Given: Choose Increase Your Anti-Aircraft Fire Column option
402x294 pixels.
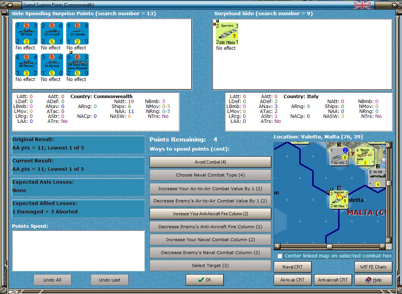Looking at the screenshot, I should coord(210,214).
